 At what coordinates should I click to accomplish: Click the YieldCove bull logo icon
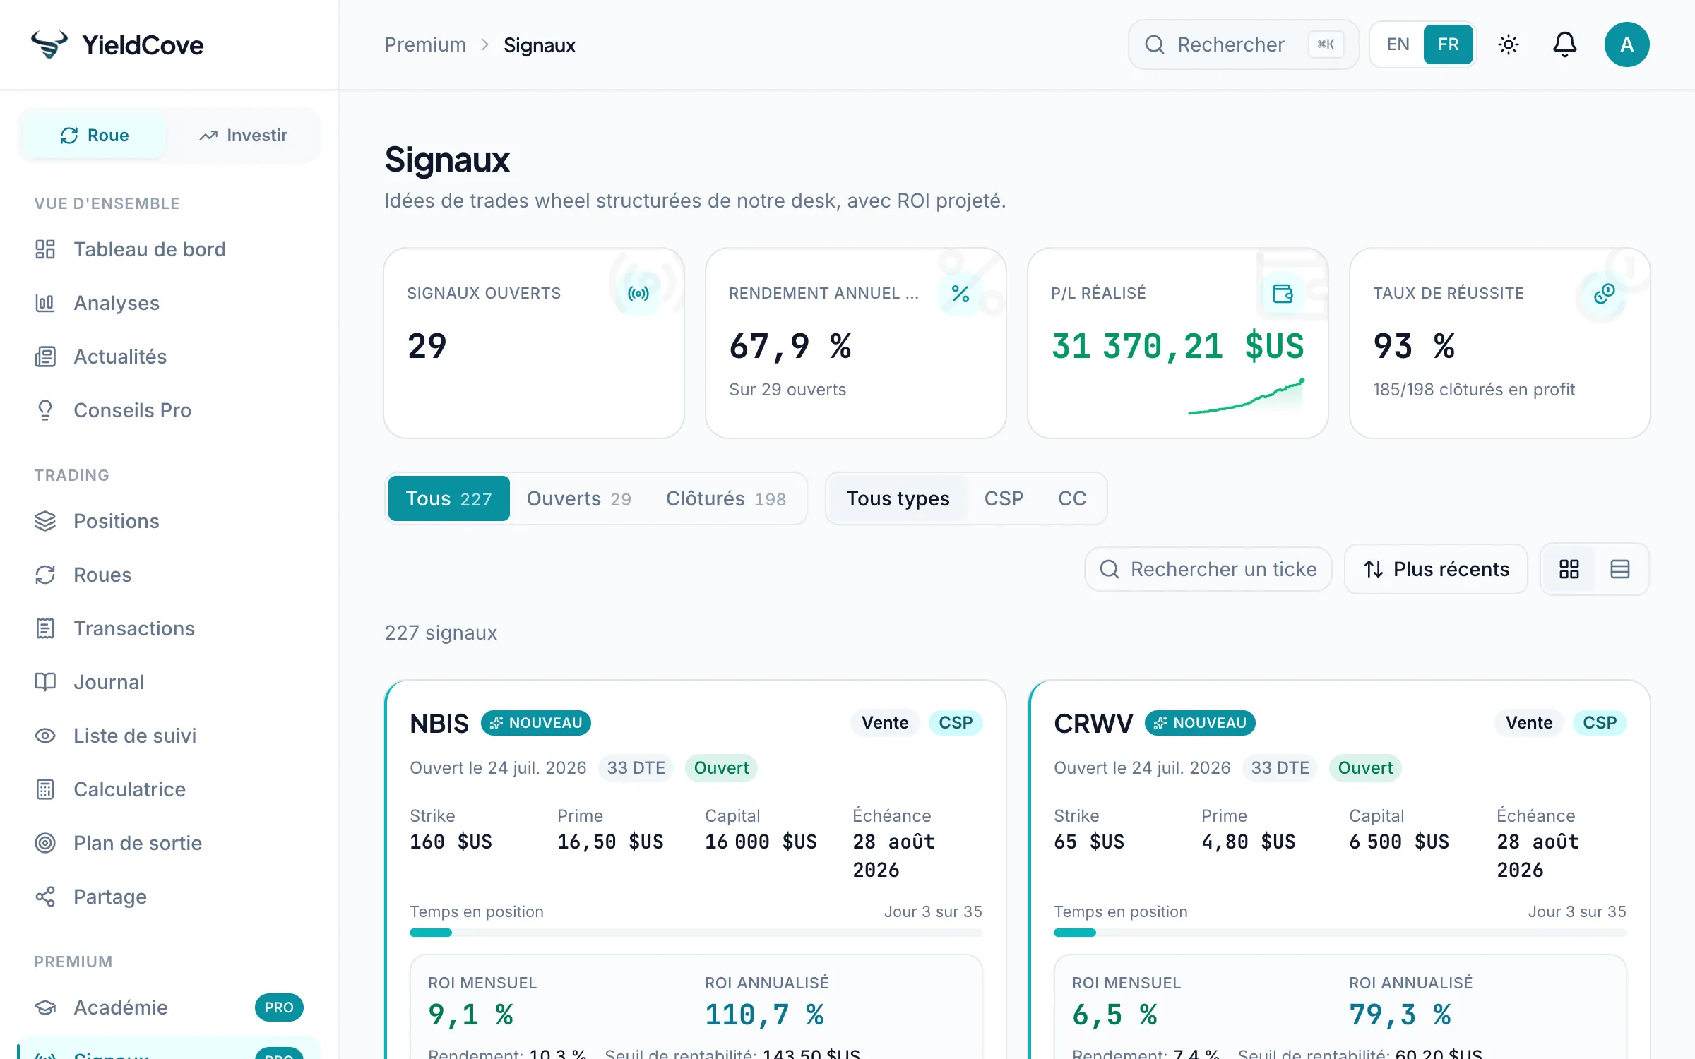coord(49,44)
